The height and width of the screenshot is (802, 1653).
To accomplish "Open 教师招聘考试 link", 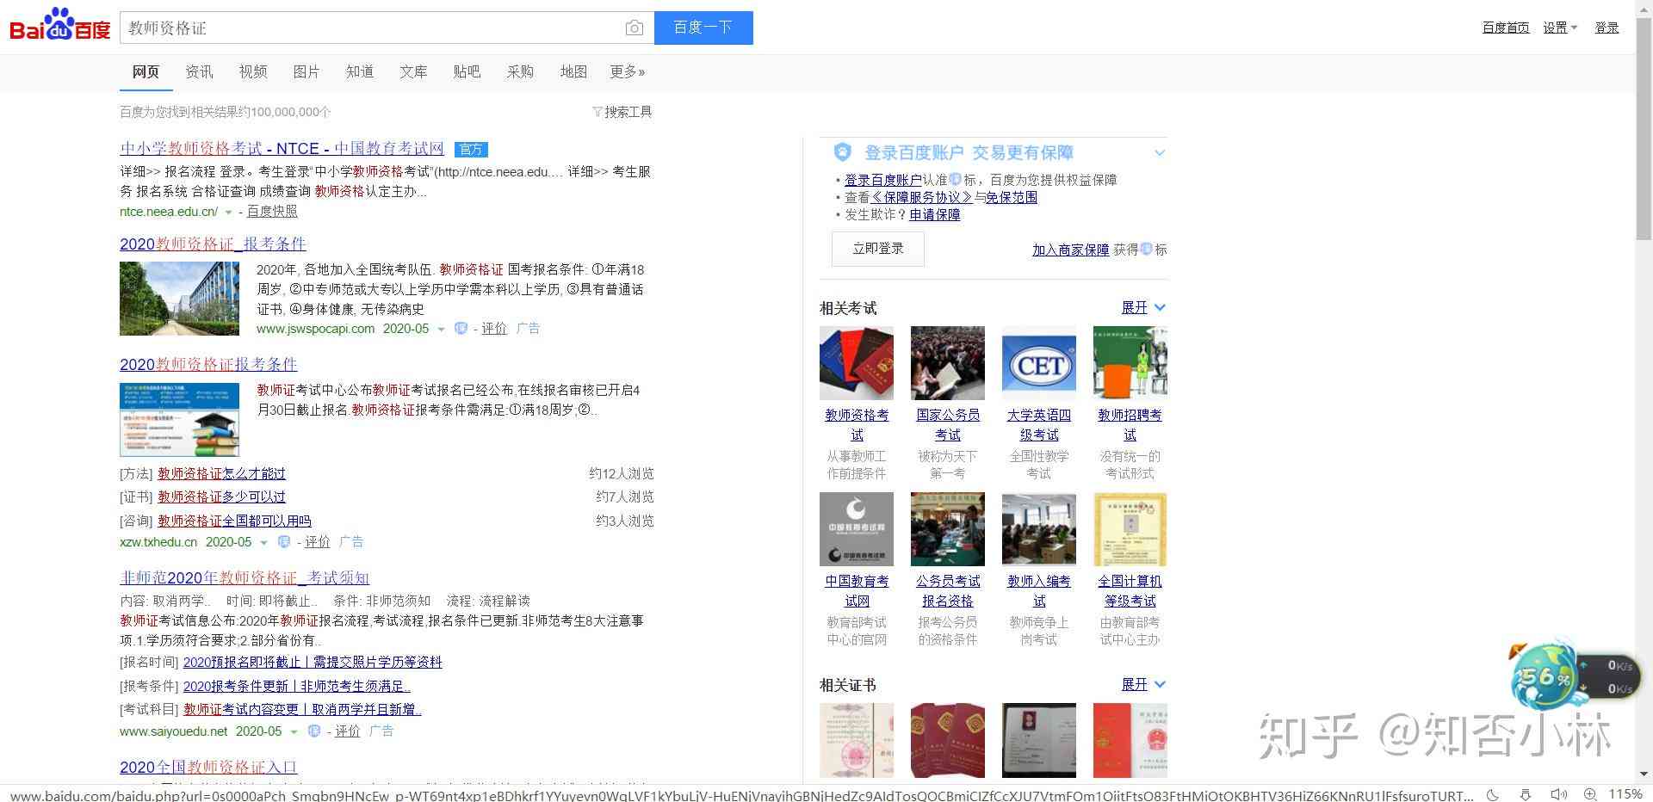I will tap(1130, 425).
